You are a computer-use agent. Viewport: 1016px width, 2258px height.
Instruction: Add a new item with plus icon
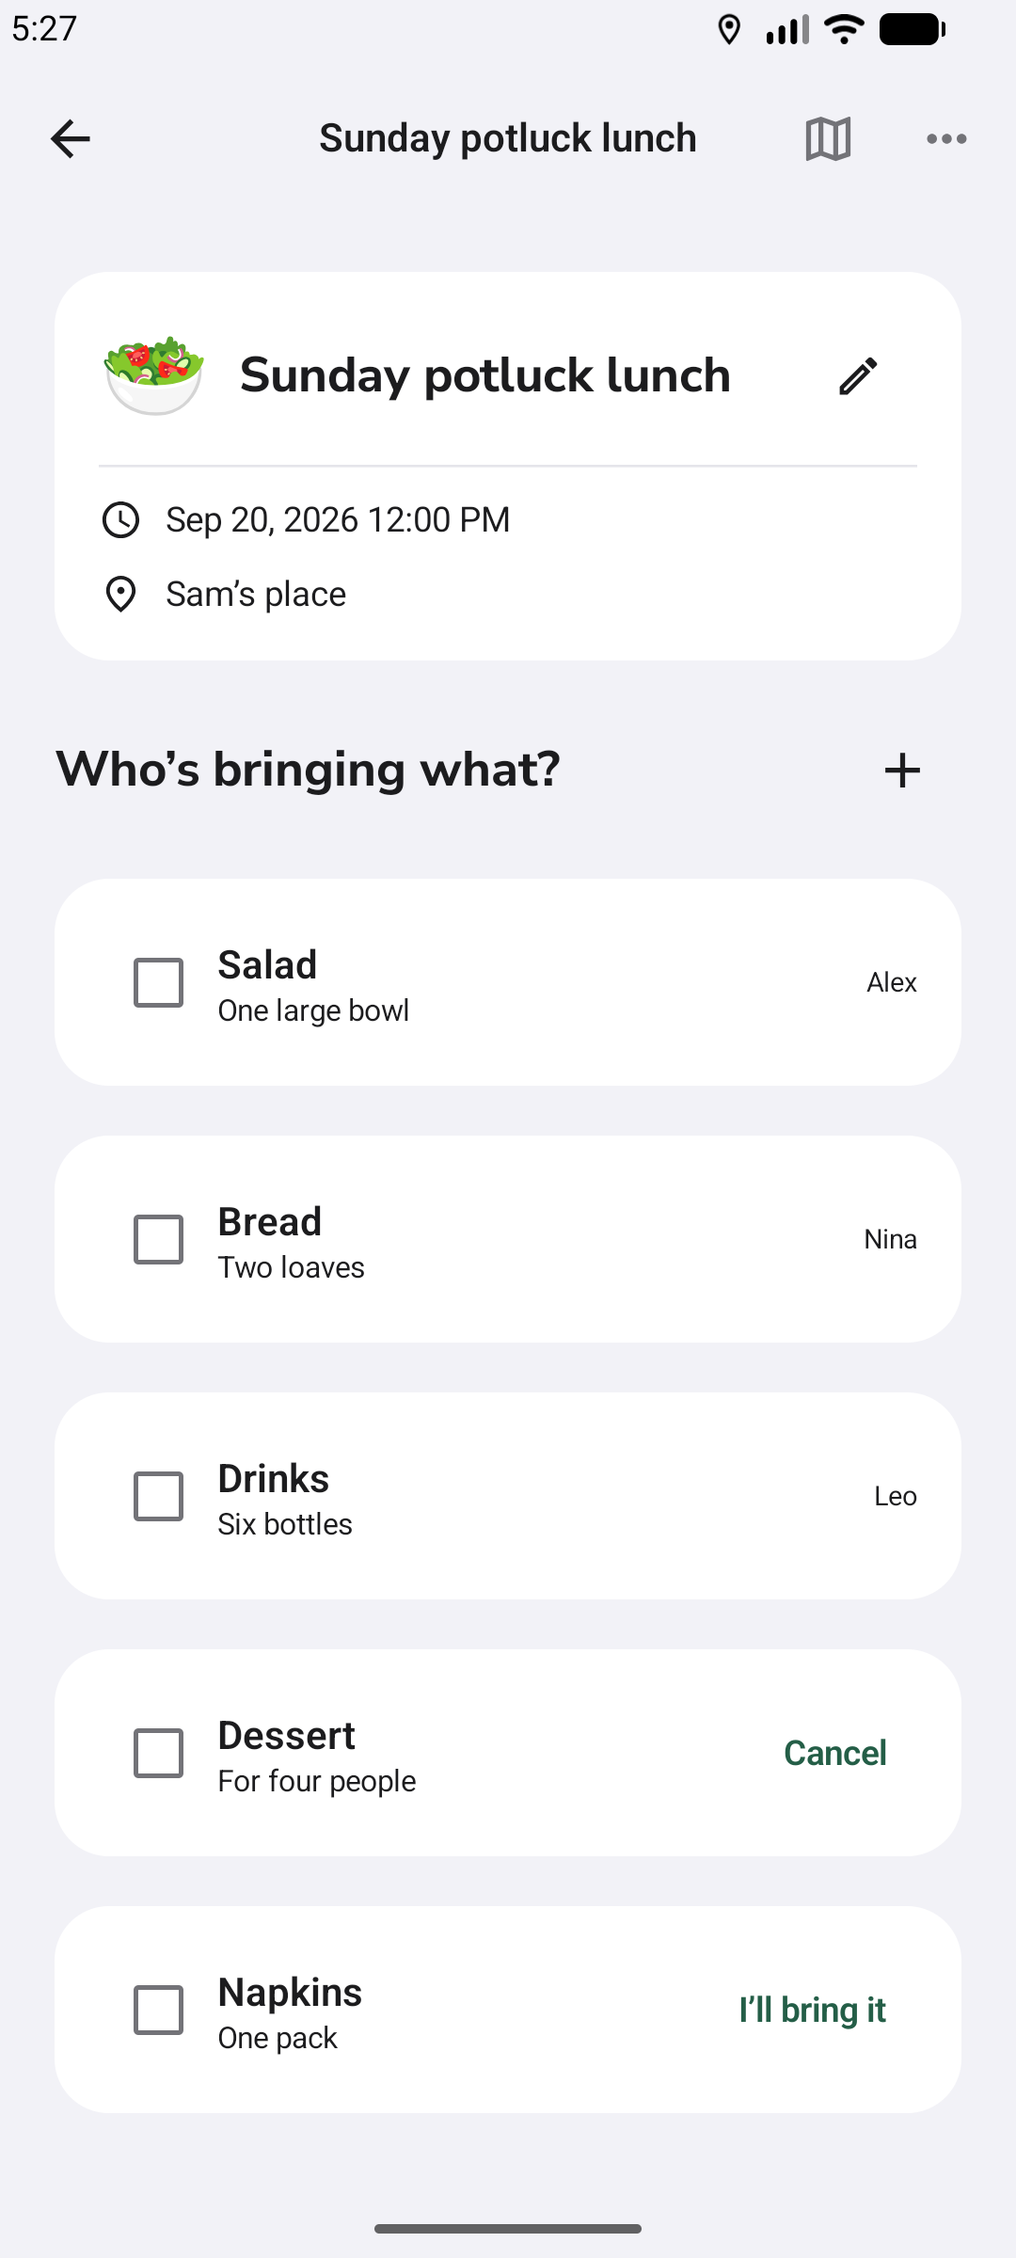[x=902, y=771]
